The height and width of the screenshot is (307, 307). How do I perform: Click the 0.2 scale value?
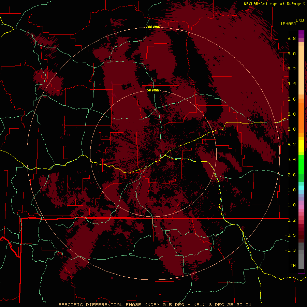292,220
